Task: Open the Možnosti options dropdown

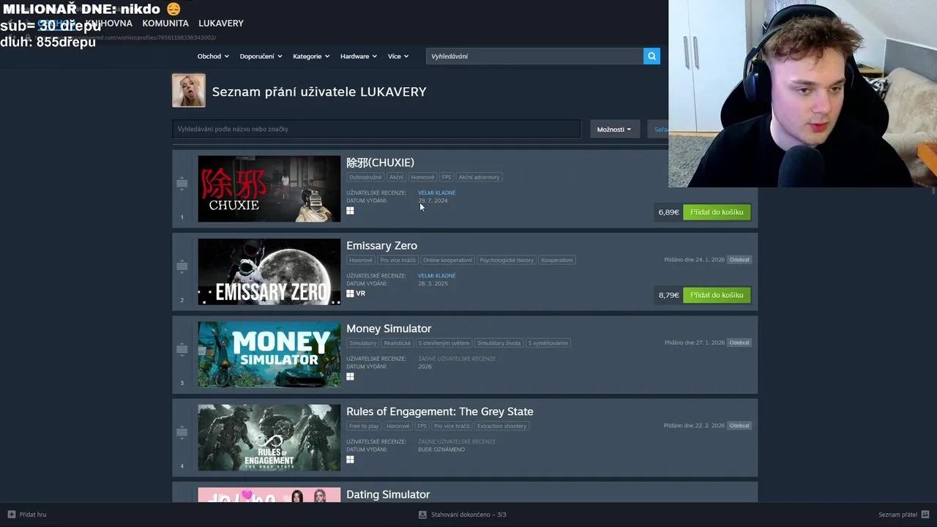Action: point(614,130)
